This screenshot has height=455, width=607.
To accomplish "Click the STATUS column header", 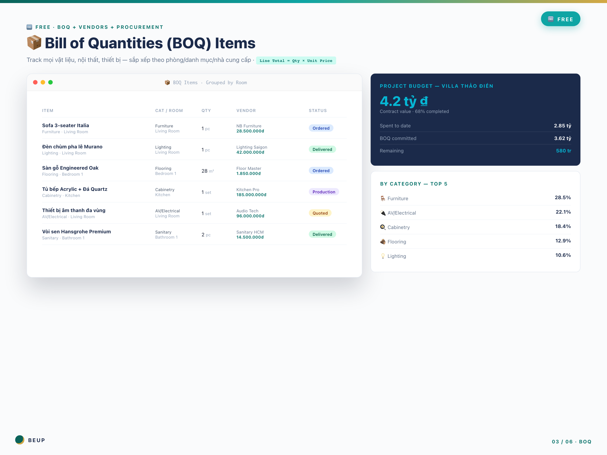I will pyautogui.click(x=318, y=110).
